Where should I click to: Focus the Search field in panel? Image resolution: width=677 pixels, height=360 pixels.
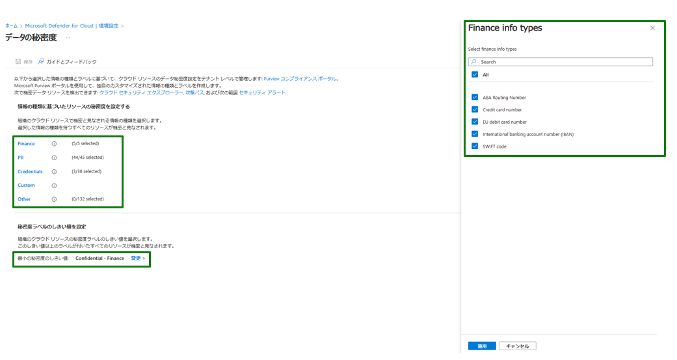pos(561,62)
